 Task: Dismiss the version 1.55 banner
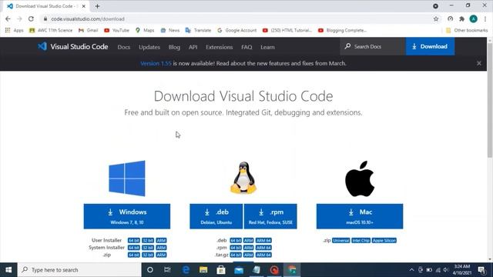479,63
